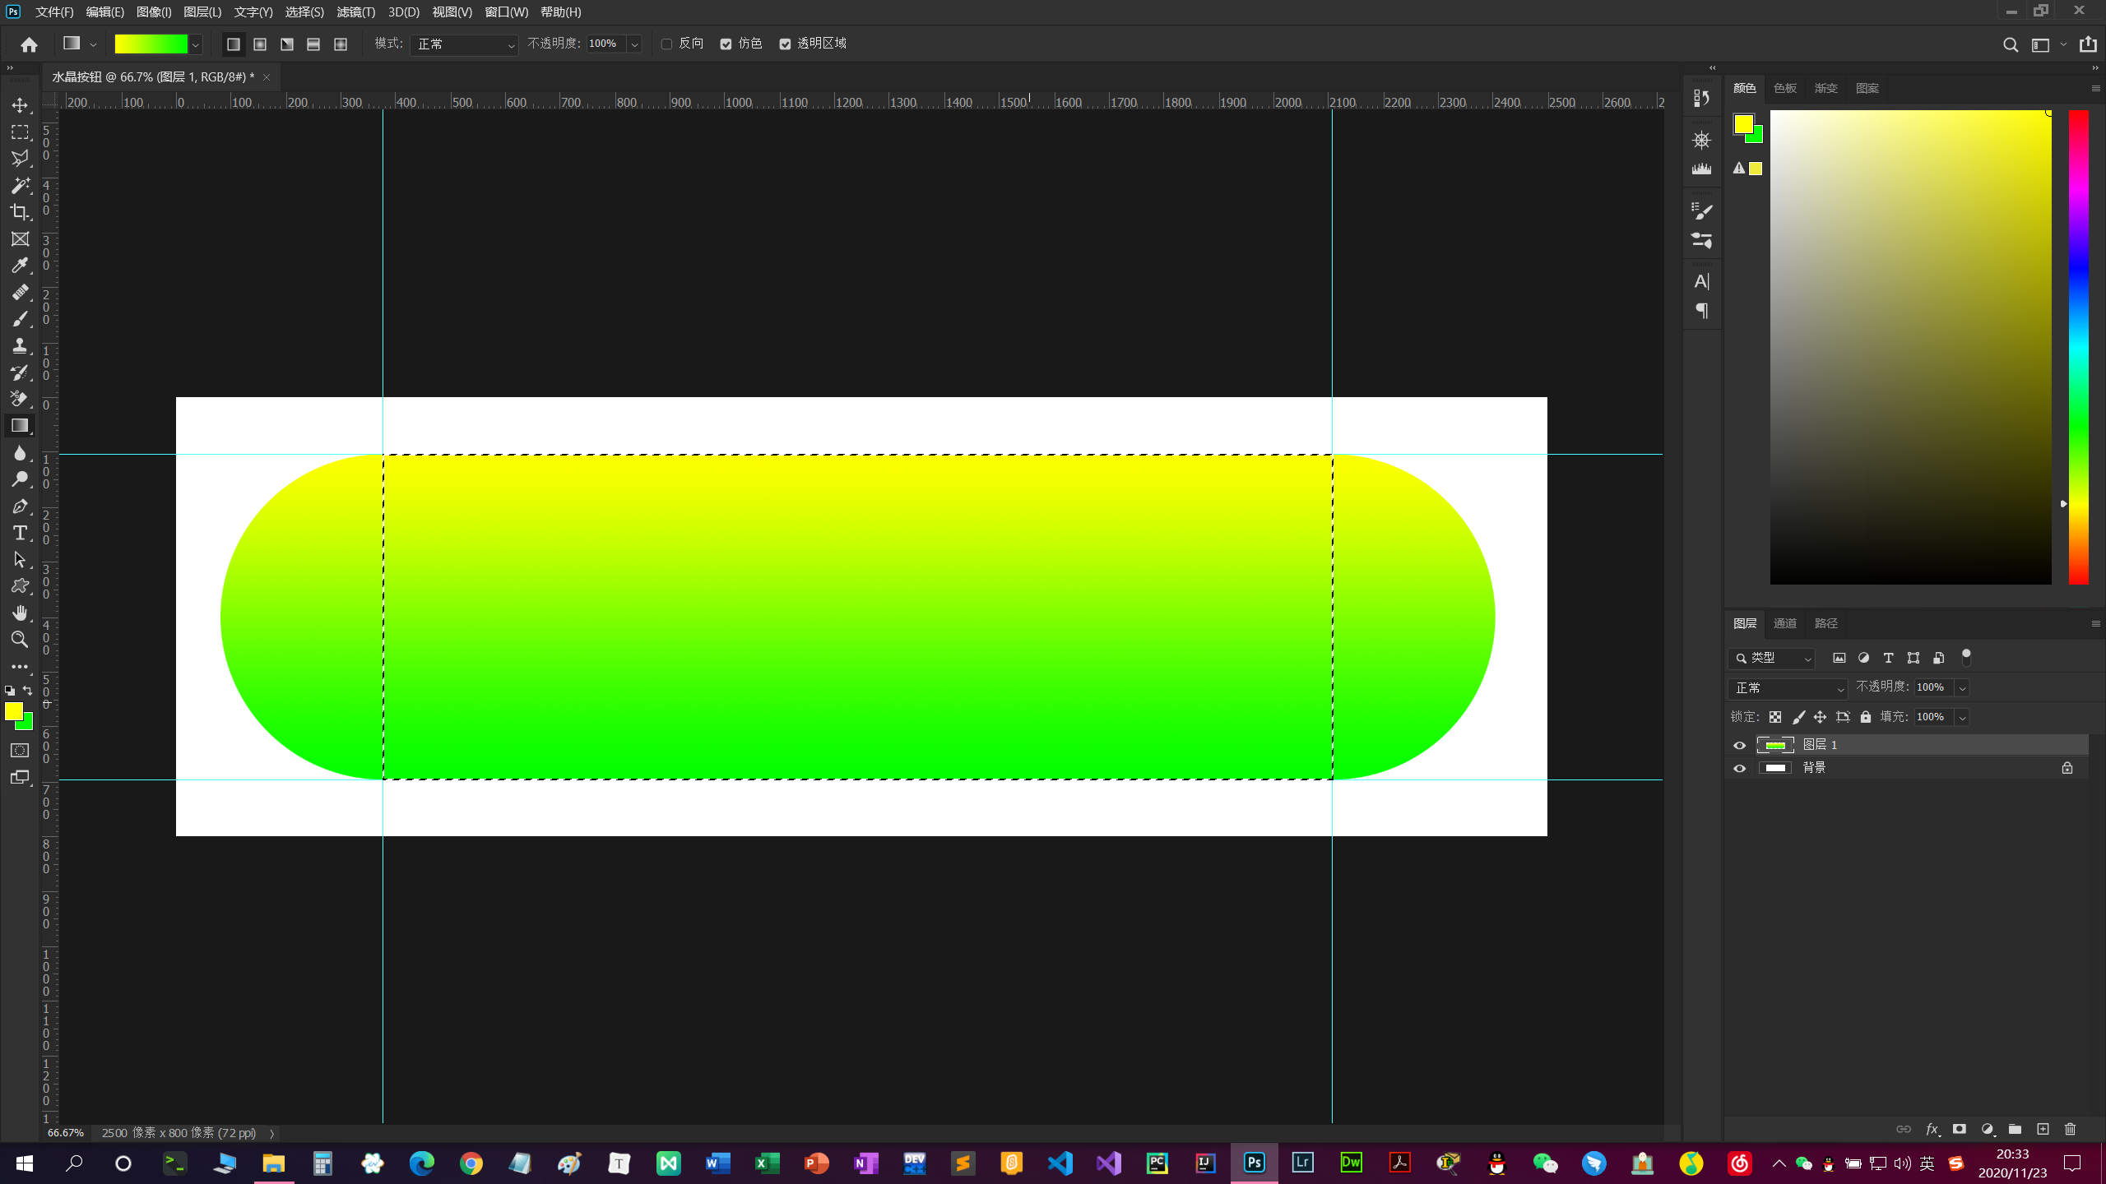
Task: Switch to the 色板 tab
Action: (x=1784, y=88)
